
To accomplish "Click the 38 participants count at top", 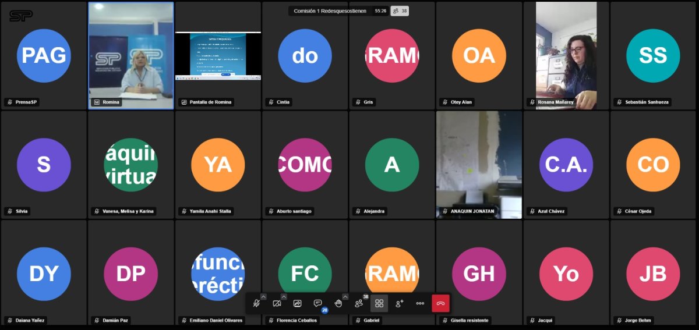I will pyautogui.click(x=400, y=10).
